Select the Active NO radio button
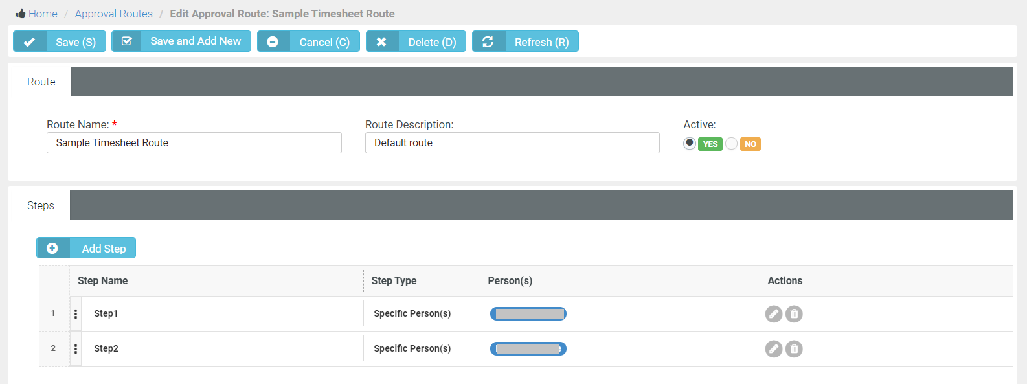Viewport: 1027px width, 384px height. (731, 144)
